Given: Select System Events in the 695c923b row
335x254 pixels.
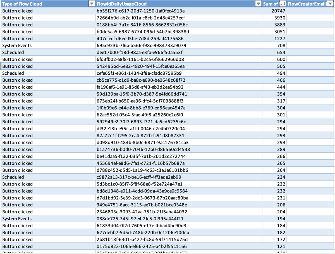Looking at the screenshot, I should pyautogui.click(x=48, y=45).
